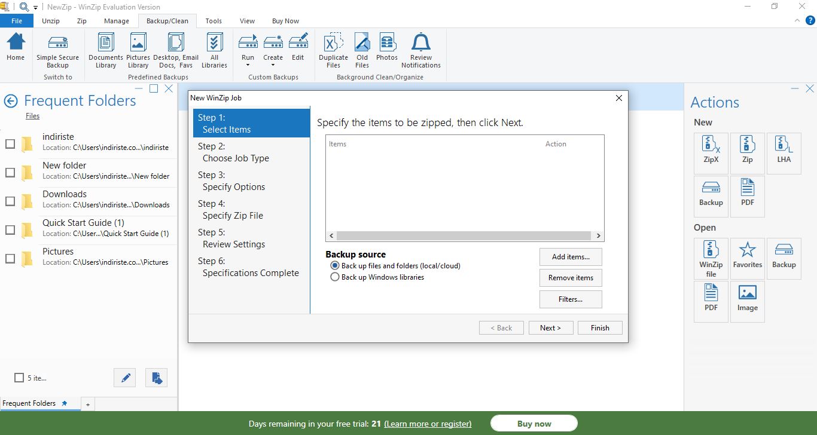Click the Filters... button
Image resolution: width=817 pixels, height=435 pixels.
[x=571, y=299]
